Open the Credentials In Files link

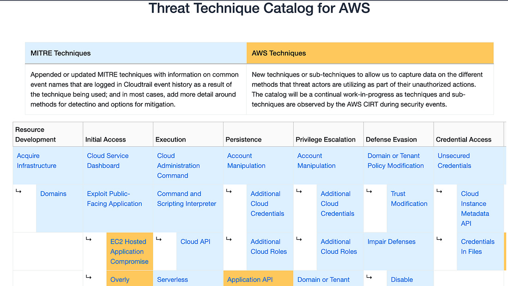(x=478, y=246)
